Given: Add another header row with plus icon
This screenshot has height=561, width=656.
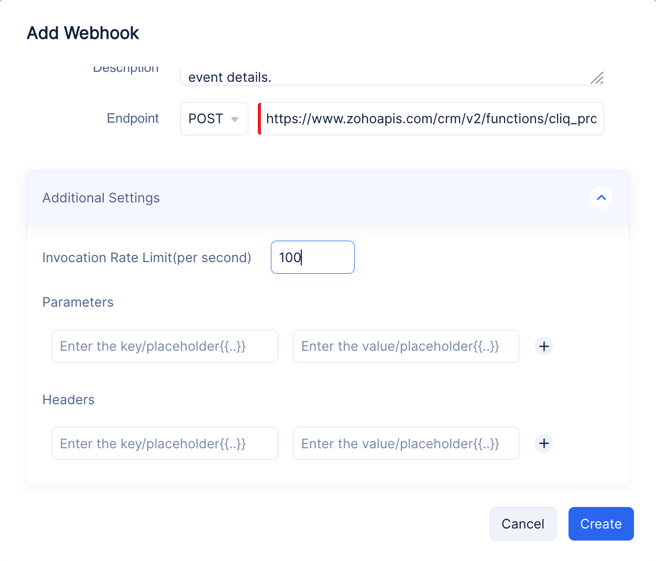Looking at the screenshot, I should [x=544, y=444].
